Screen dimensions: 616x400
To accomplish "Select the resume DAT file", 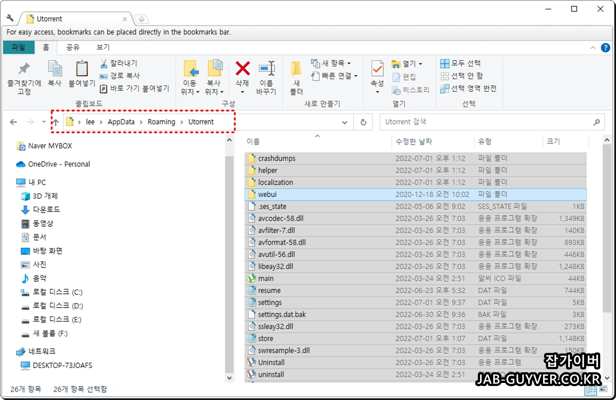I will tap(416, 290).
